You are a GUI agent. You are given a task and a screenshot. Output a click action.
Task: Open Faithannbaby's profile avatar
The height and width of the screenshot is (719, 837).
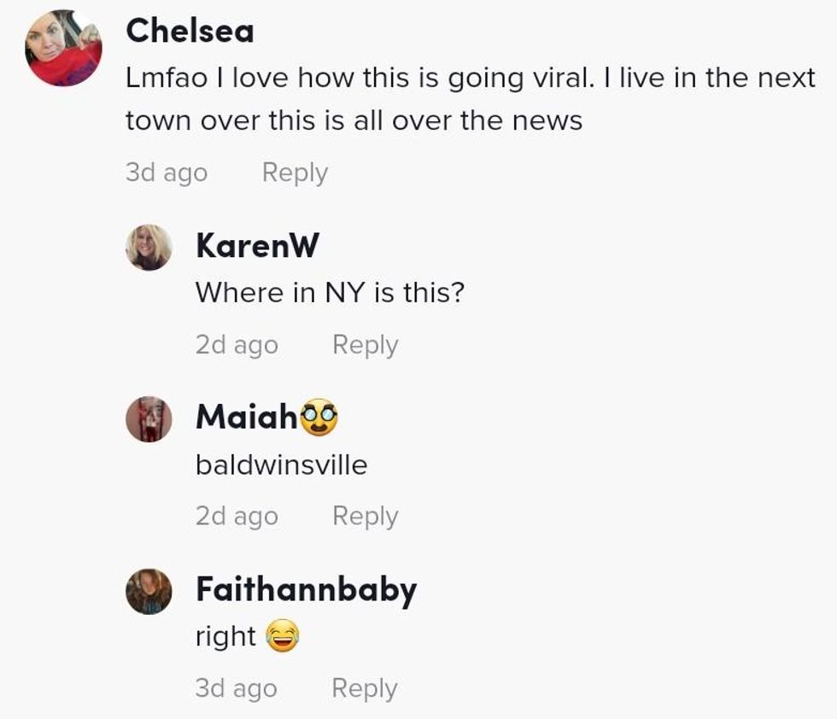[x=149, y=592]
